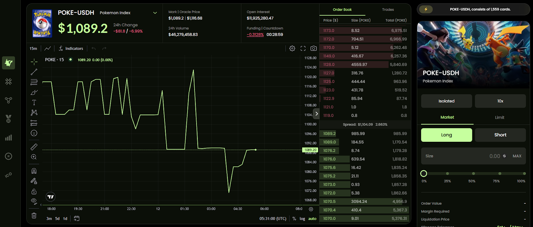
Task: Undo the last chart action
Action: [94, 49]
